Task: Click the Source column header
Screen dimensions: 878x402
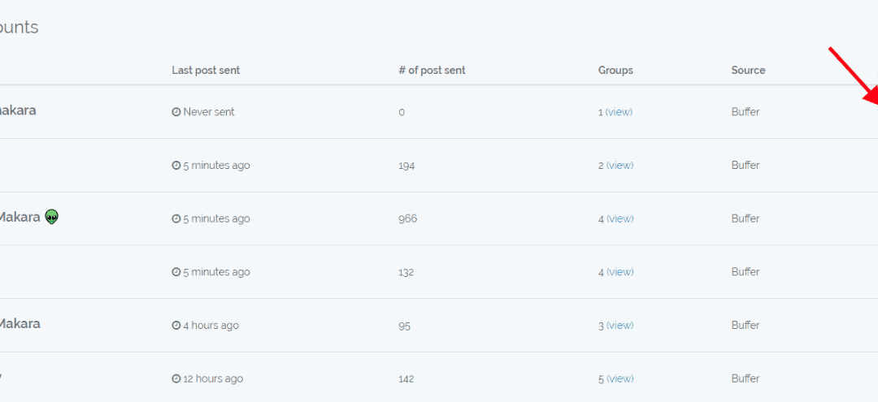Action: point(748,71)
